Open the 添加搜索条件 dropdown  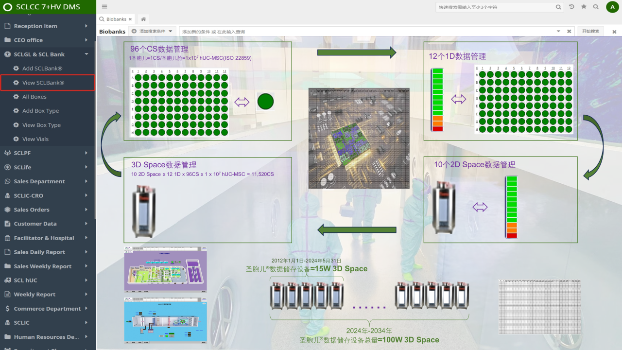[152, 31]
